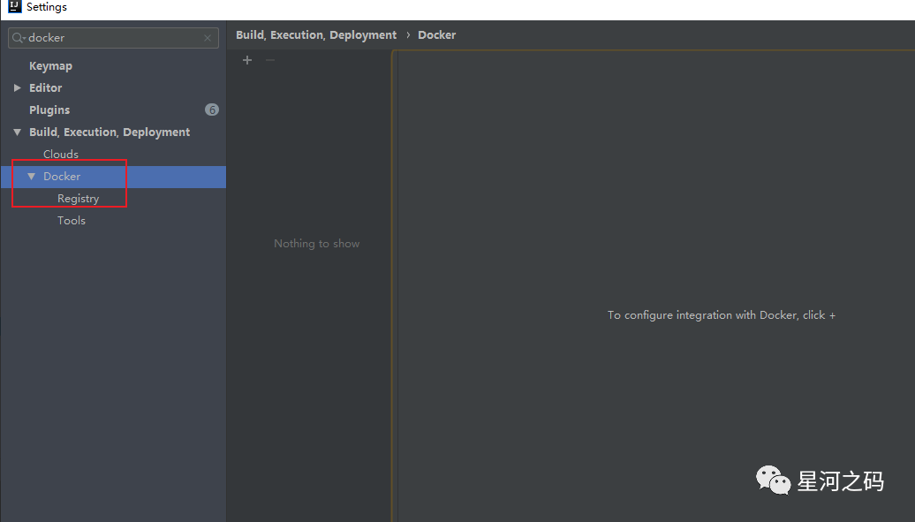Click Build, Execution, Deployment breadcrumb
This screenshot has width=915, height=522.
pyautogui.click(x=316, y=35)
